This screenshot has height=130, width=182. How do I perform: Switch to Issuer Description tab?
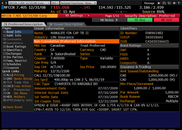click(x=66, y=24)
